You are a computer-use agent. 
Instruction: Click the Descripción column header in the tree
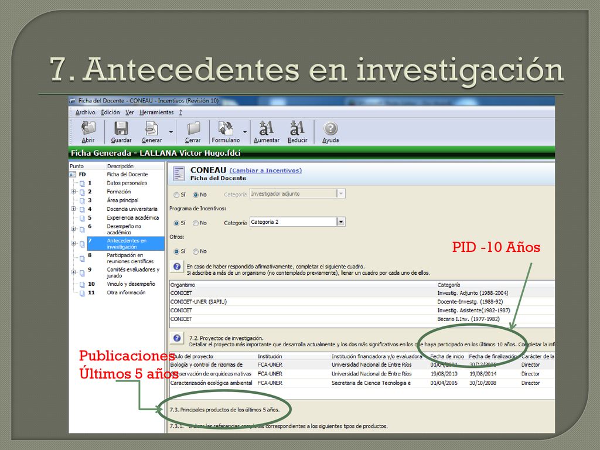coord(120,166)
